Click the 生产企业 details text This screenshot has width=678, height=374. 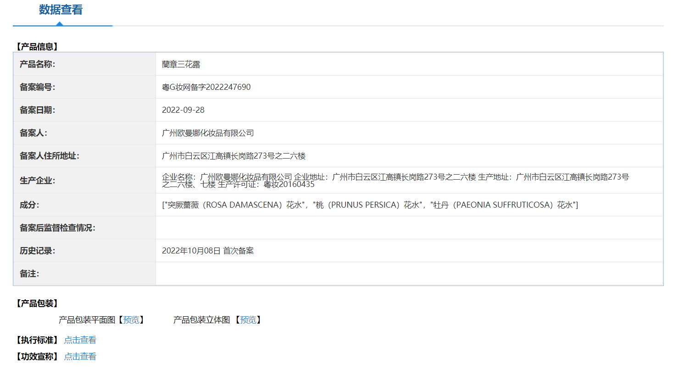pos(395,181)
